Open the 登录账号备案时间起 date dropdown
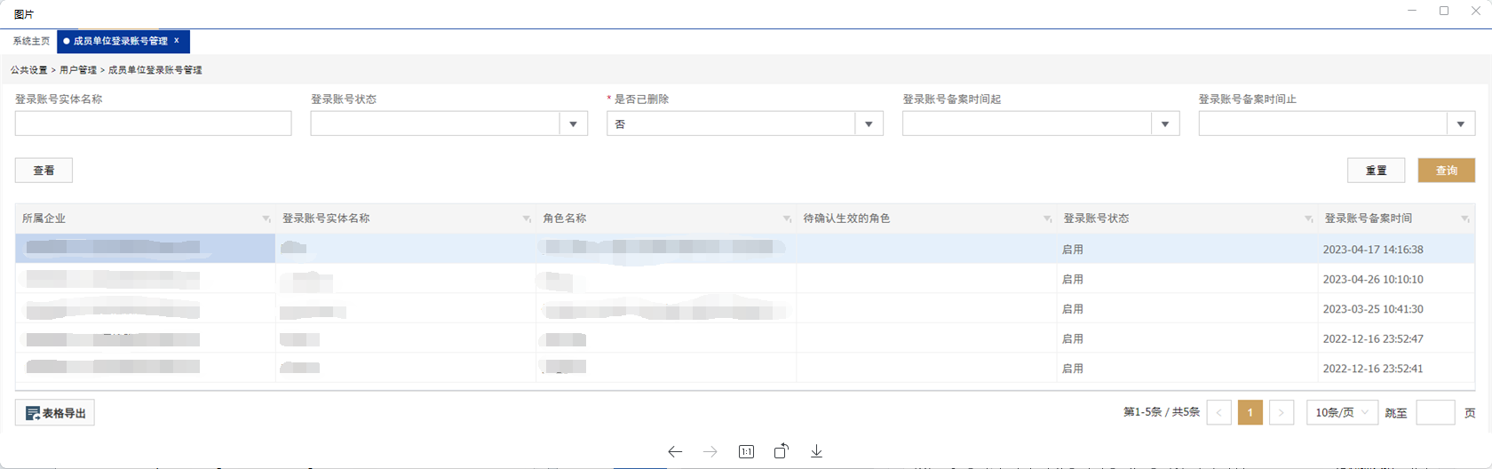This screenshot has height=469, width=1492. point(1164,124)
